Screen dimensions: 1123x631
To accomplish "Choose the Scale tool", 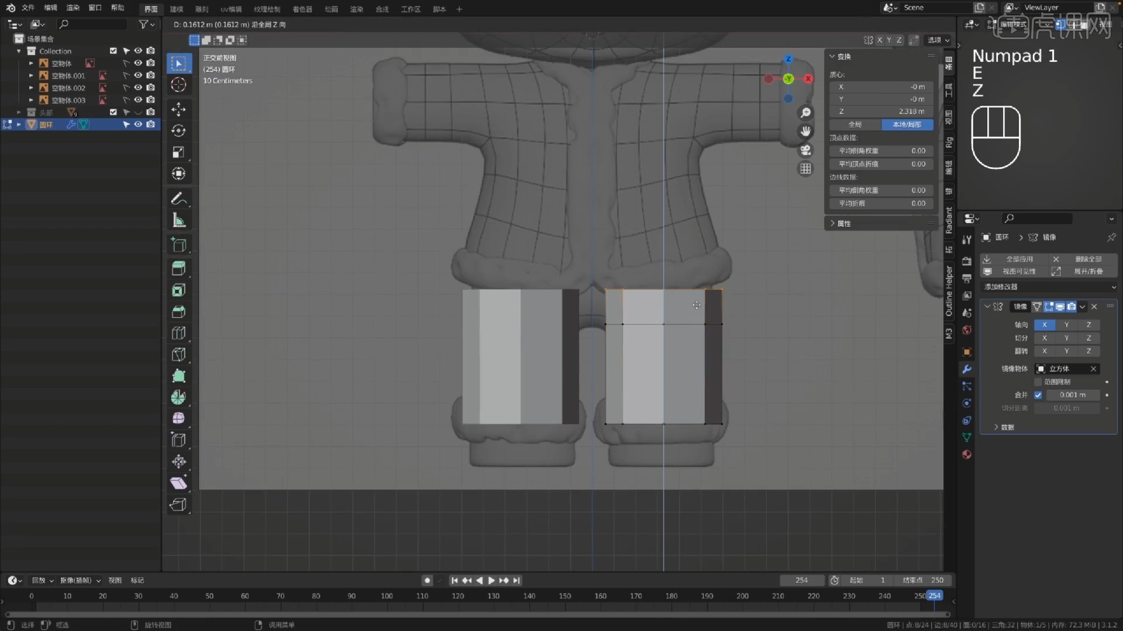I will (179, 152).
